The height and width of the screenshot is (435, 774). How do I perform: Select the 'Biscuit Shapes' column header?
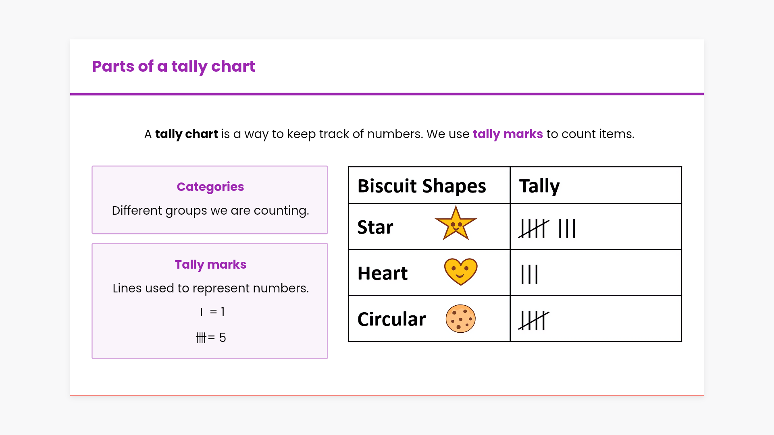click(x=422, y=186)
